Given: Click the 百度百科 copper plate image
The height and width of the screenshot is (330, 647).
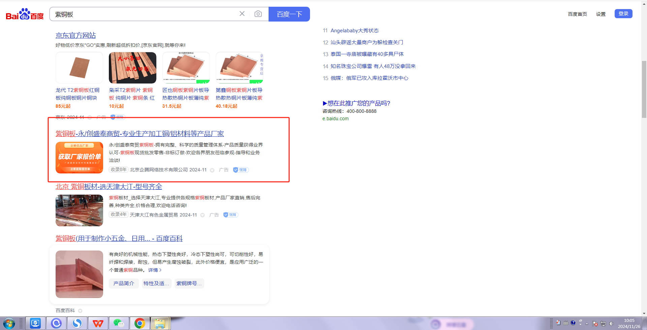Looking at the screenshot, I should pyautogui.click(x=79, y=274).
